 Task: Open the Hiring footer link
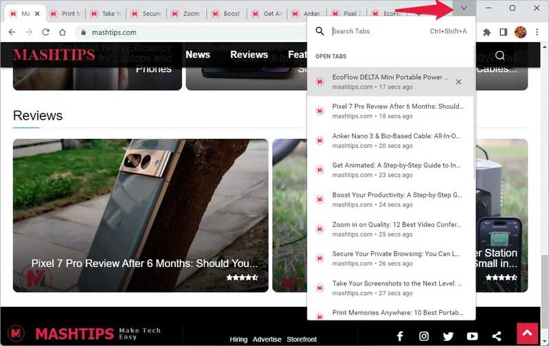coord(238,339)
